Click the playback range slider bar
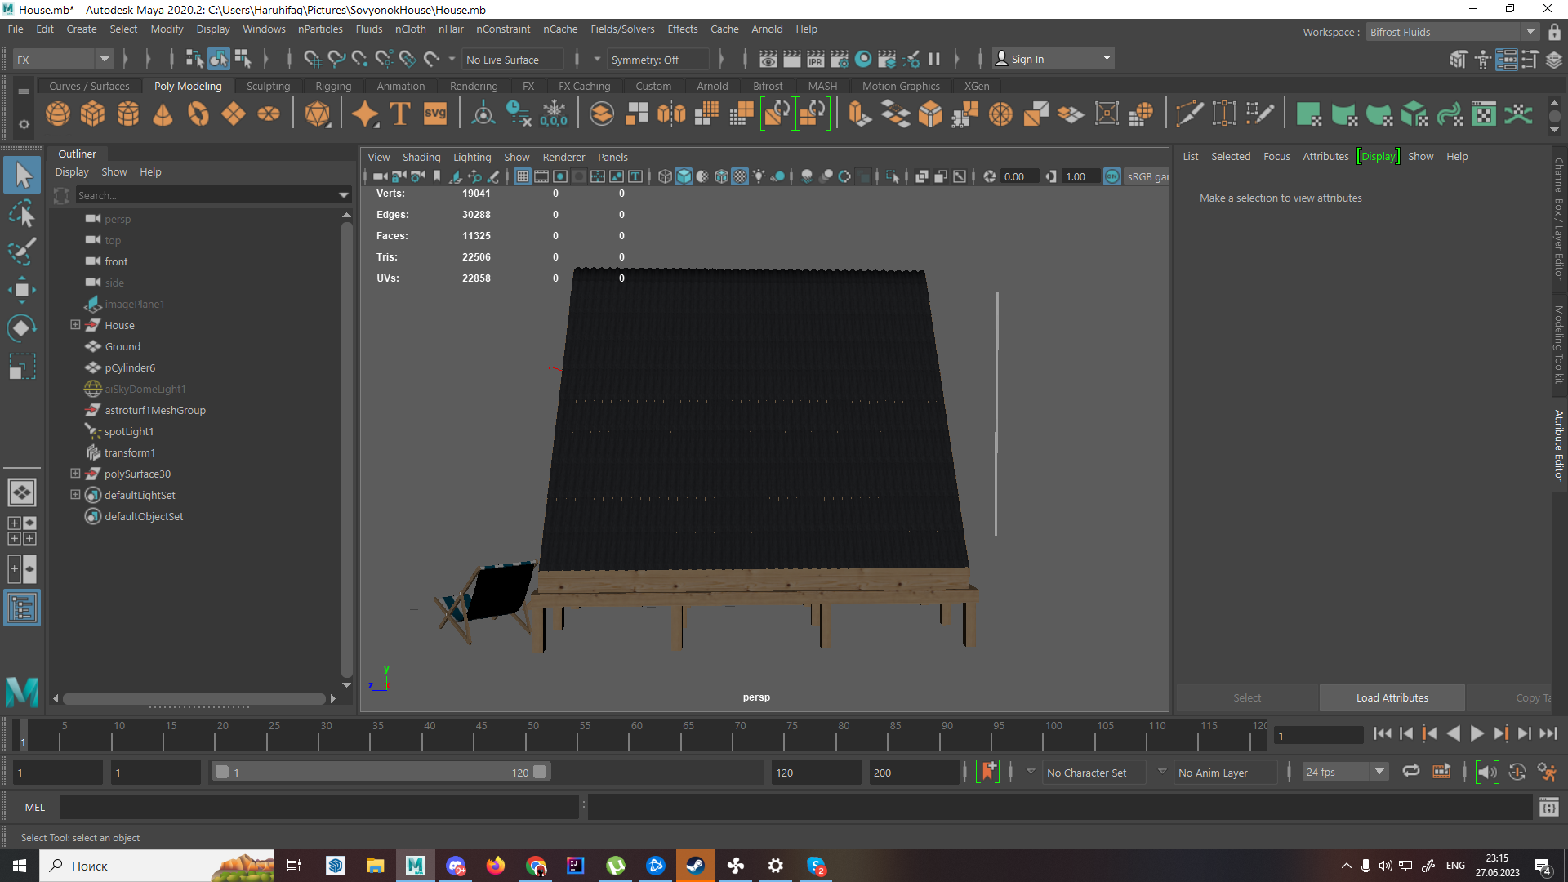 coord(380,772)
